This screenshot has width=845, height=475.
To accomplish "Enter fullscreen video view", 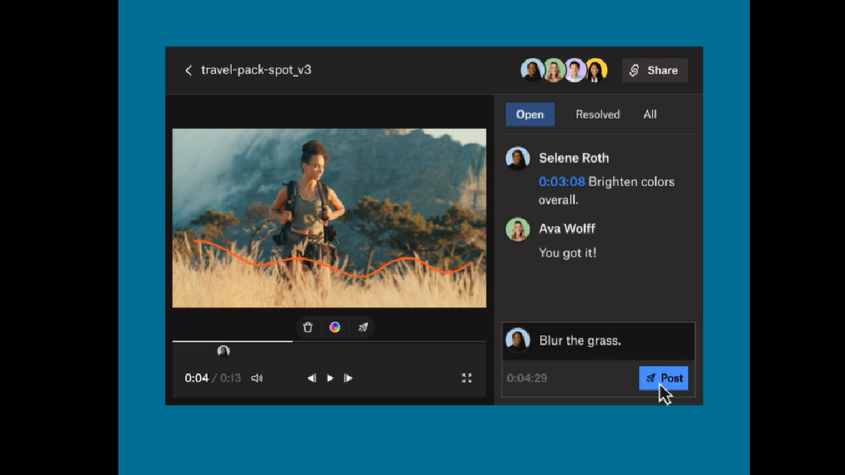I will pos(467,378).
